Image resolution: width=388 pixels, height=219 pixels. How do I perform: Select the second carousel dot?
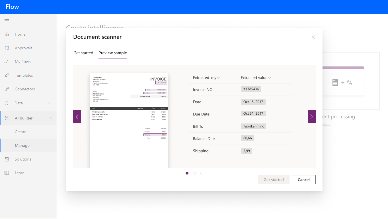[x=194, y=173]
